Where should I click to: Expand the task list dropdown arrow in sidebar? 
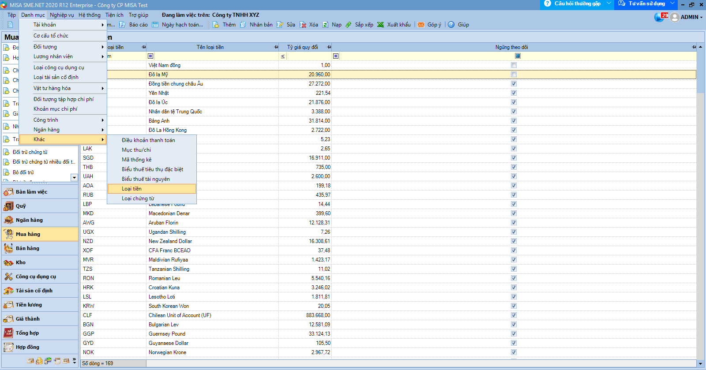click(74, 177)
